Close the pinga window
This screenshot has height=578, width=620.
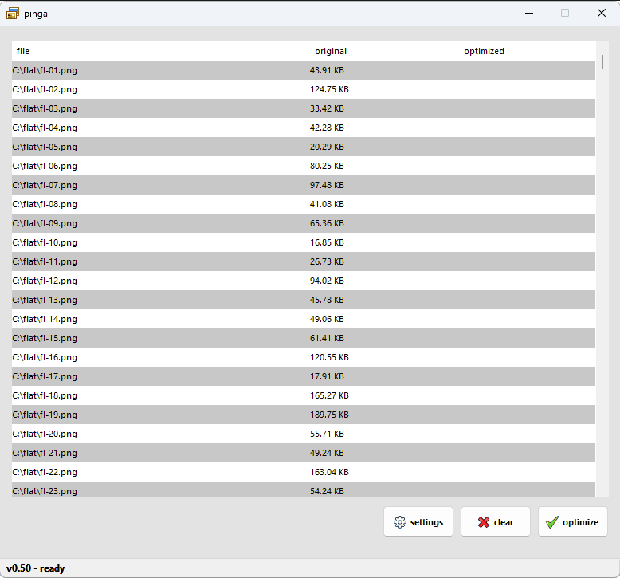coord(602,13)
